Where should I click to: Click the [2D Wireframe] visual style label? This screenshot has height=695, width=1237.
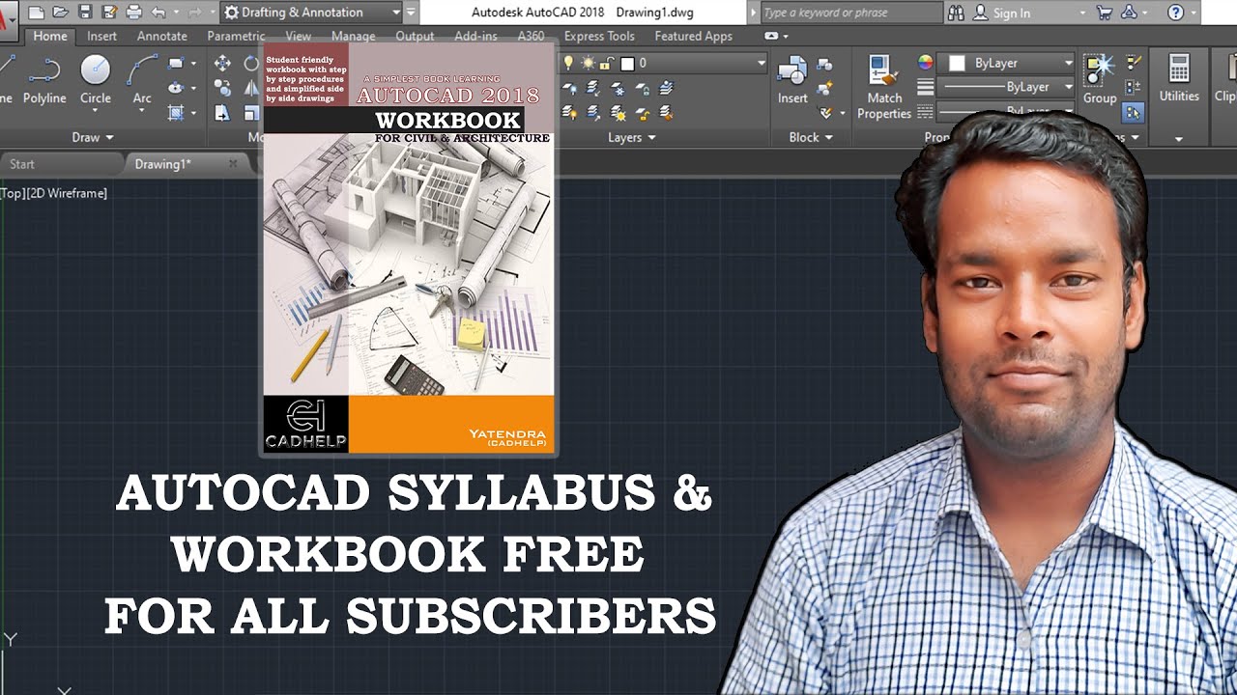coord(68,193)
